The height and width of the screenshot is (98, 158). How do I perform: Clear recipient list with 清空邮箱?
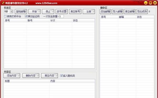(130, 12)
